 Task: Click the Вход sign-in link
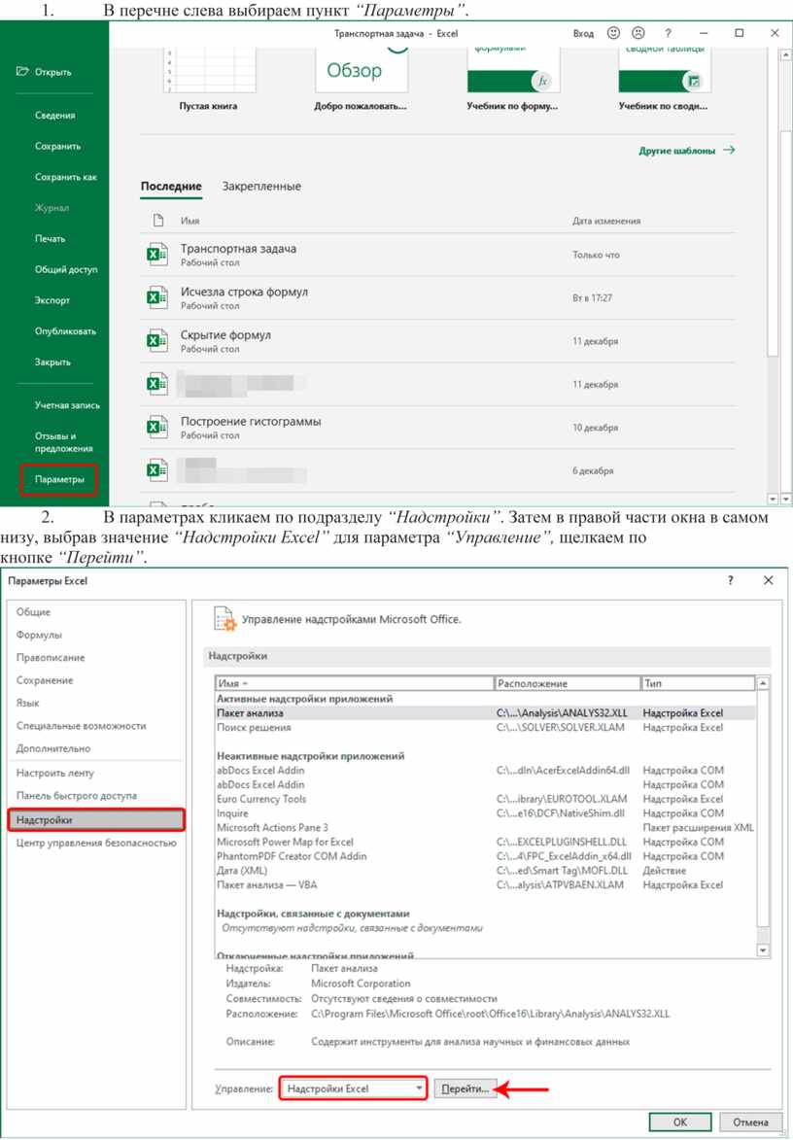[583, 33]
